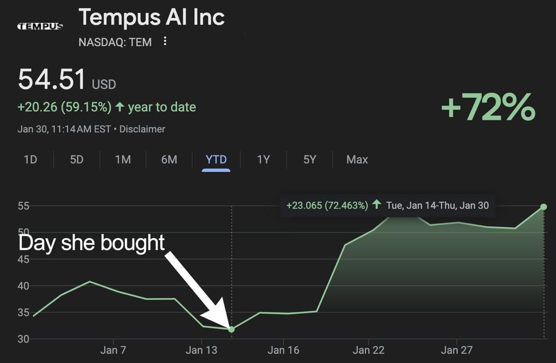Click the Tempus logo icon

pos(40,26)
